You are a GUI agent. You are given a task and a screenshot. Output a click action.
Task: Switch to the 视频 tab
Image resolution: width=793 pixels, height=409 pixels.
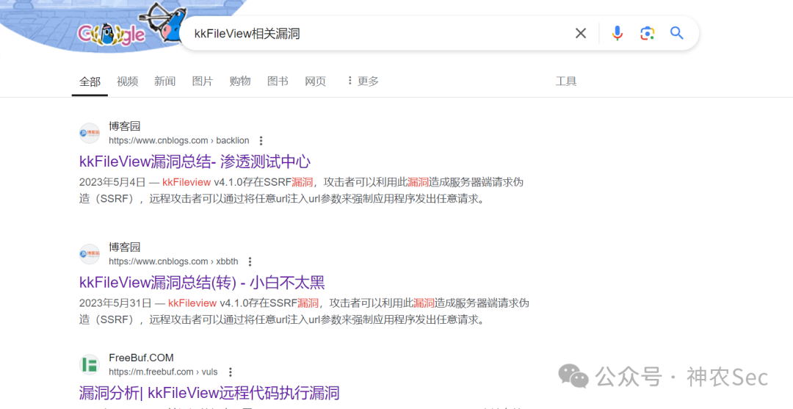click(x=128, y=82)
